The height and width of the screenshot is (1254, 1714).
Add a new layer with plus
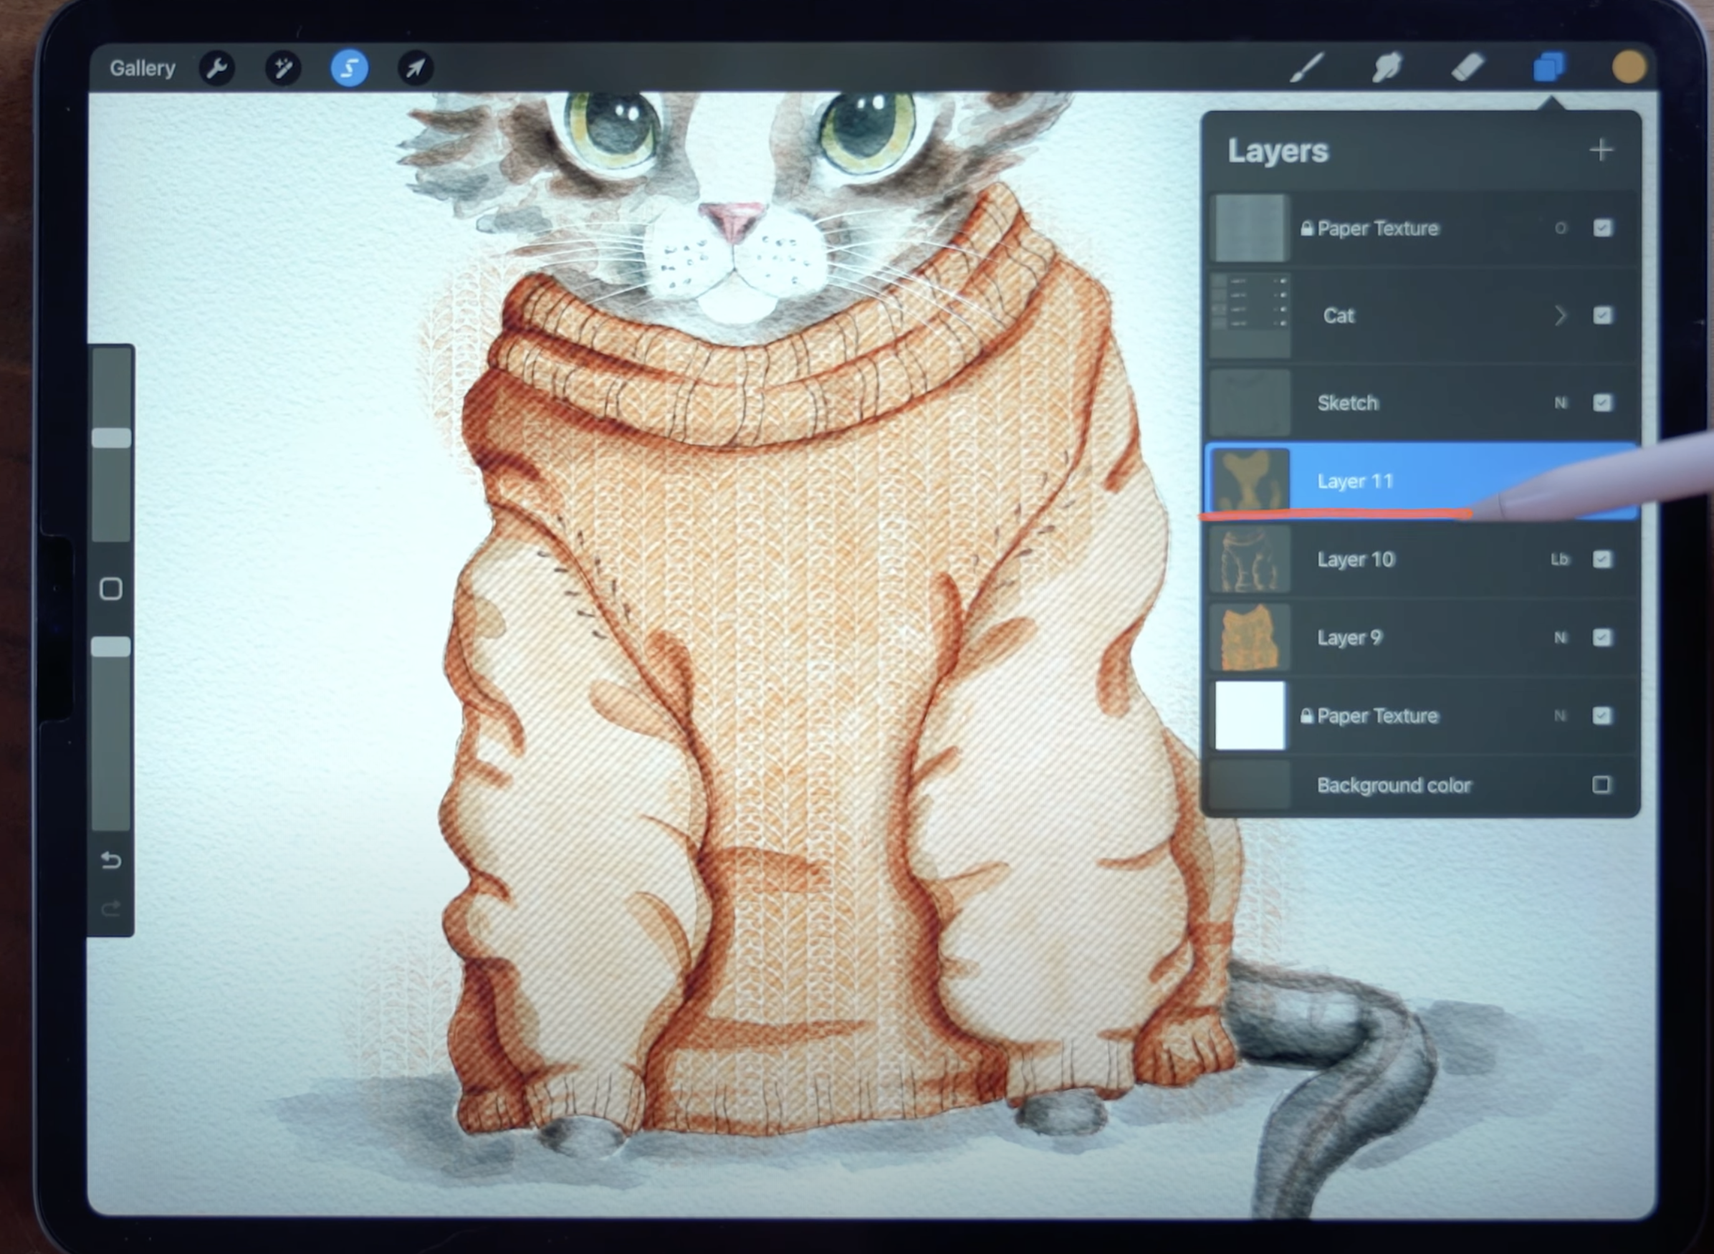pyautogui.click(x=1601, y=150)
